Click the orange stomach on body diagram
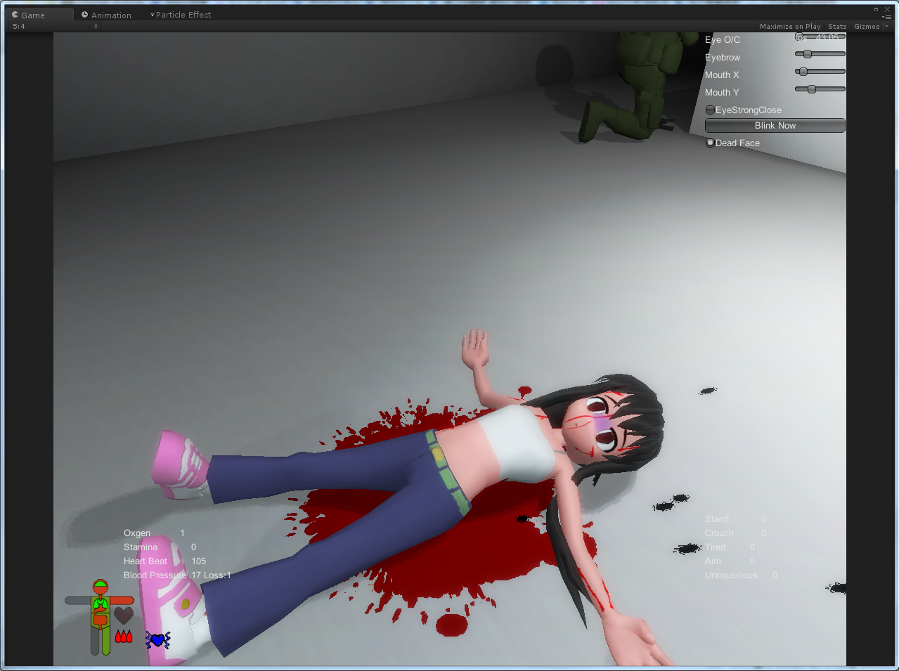The image size is (899, 671). tap(100, 618)
